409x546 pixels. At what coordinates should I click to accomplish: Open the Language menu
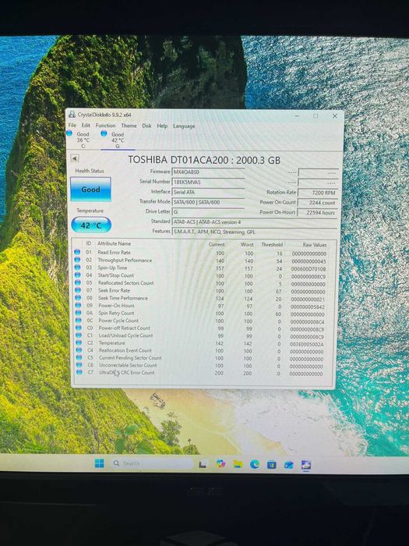coord(184,126)
